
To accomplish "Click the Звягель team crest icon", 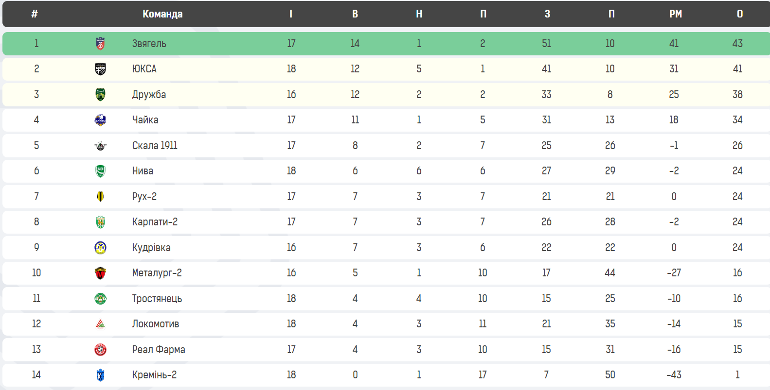I will pyautogui.click(x=100, y=44).
